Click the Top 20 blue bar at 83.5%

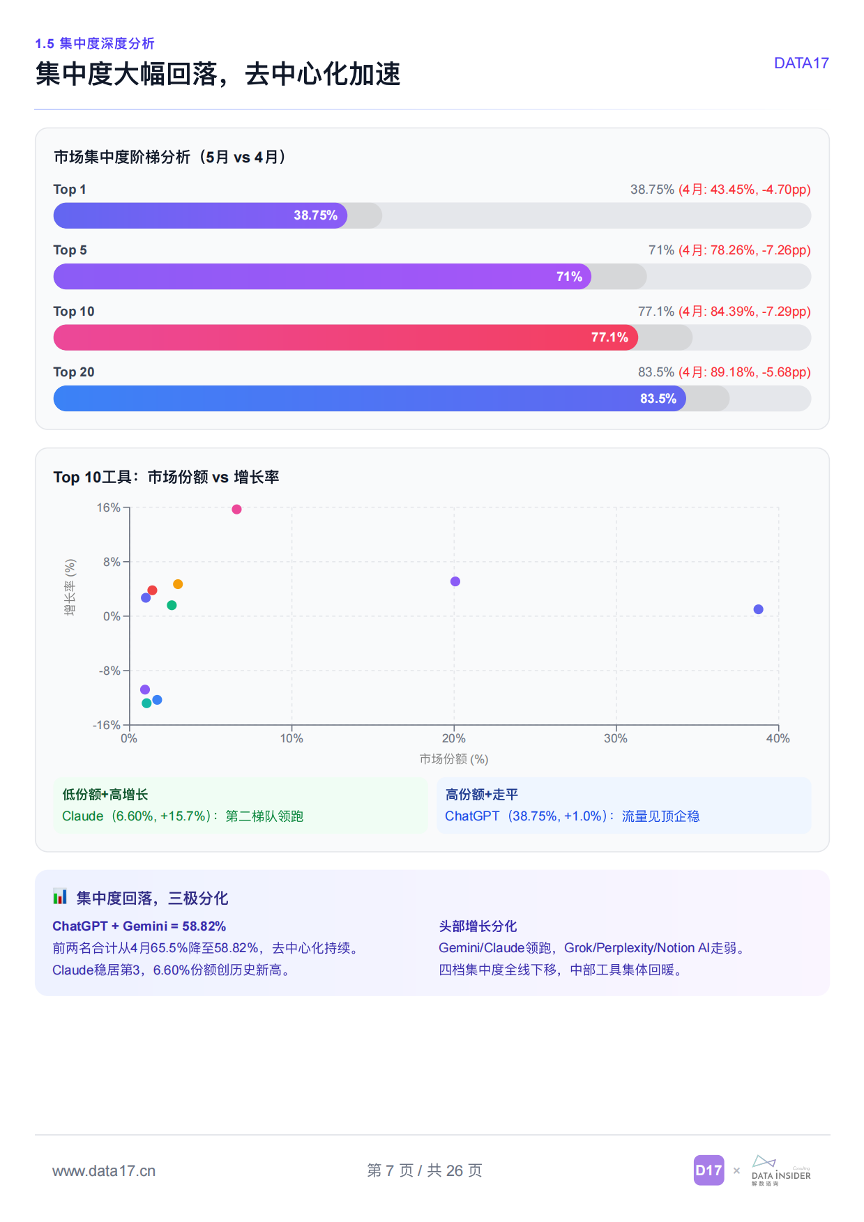[x=370, y=399]
